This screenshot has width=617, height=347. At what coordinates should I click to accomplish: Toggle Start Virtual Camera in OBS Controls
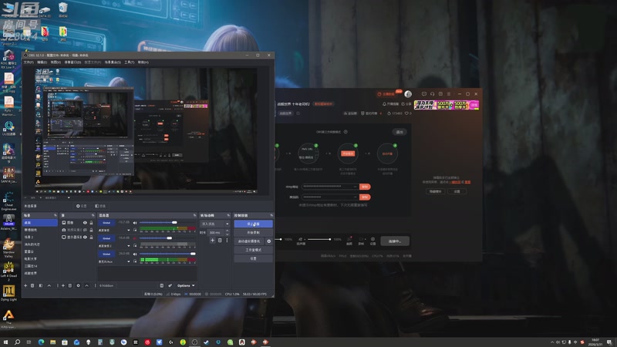pyautogui.click(x=249, y=241)
